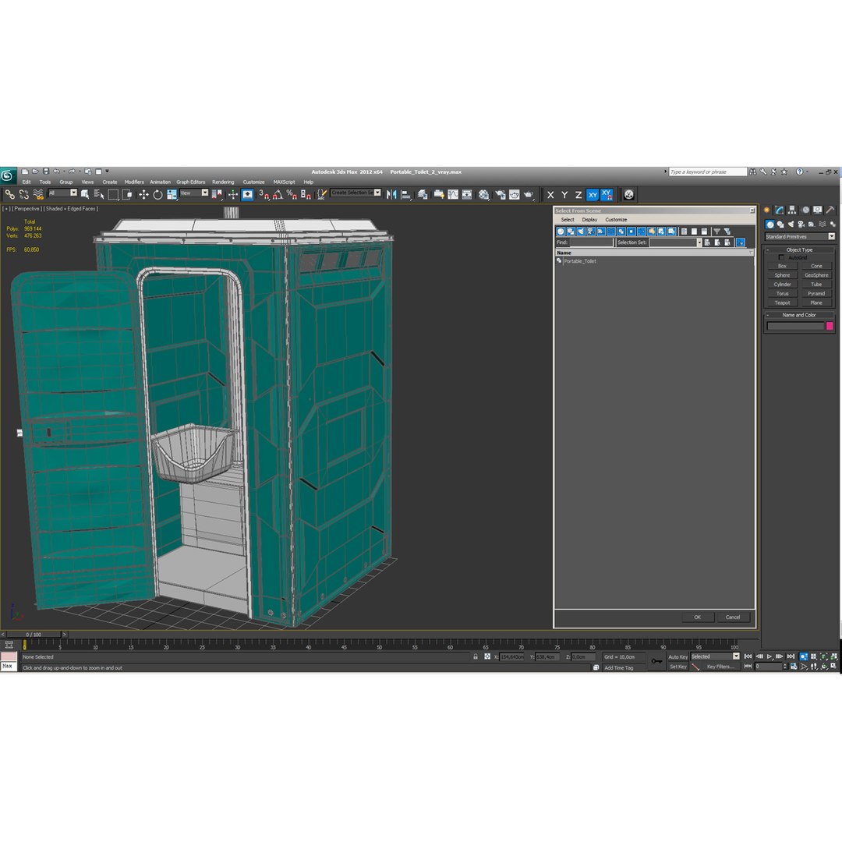This screenshot has height=842, width=842.
Task: Click the teapot Render Production icon
Action: point(529,194)
